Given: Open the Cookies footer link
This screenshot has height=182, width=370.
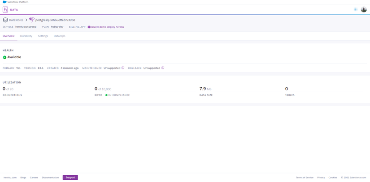Looking at the screenshot, I should click(x=333, y=178).
